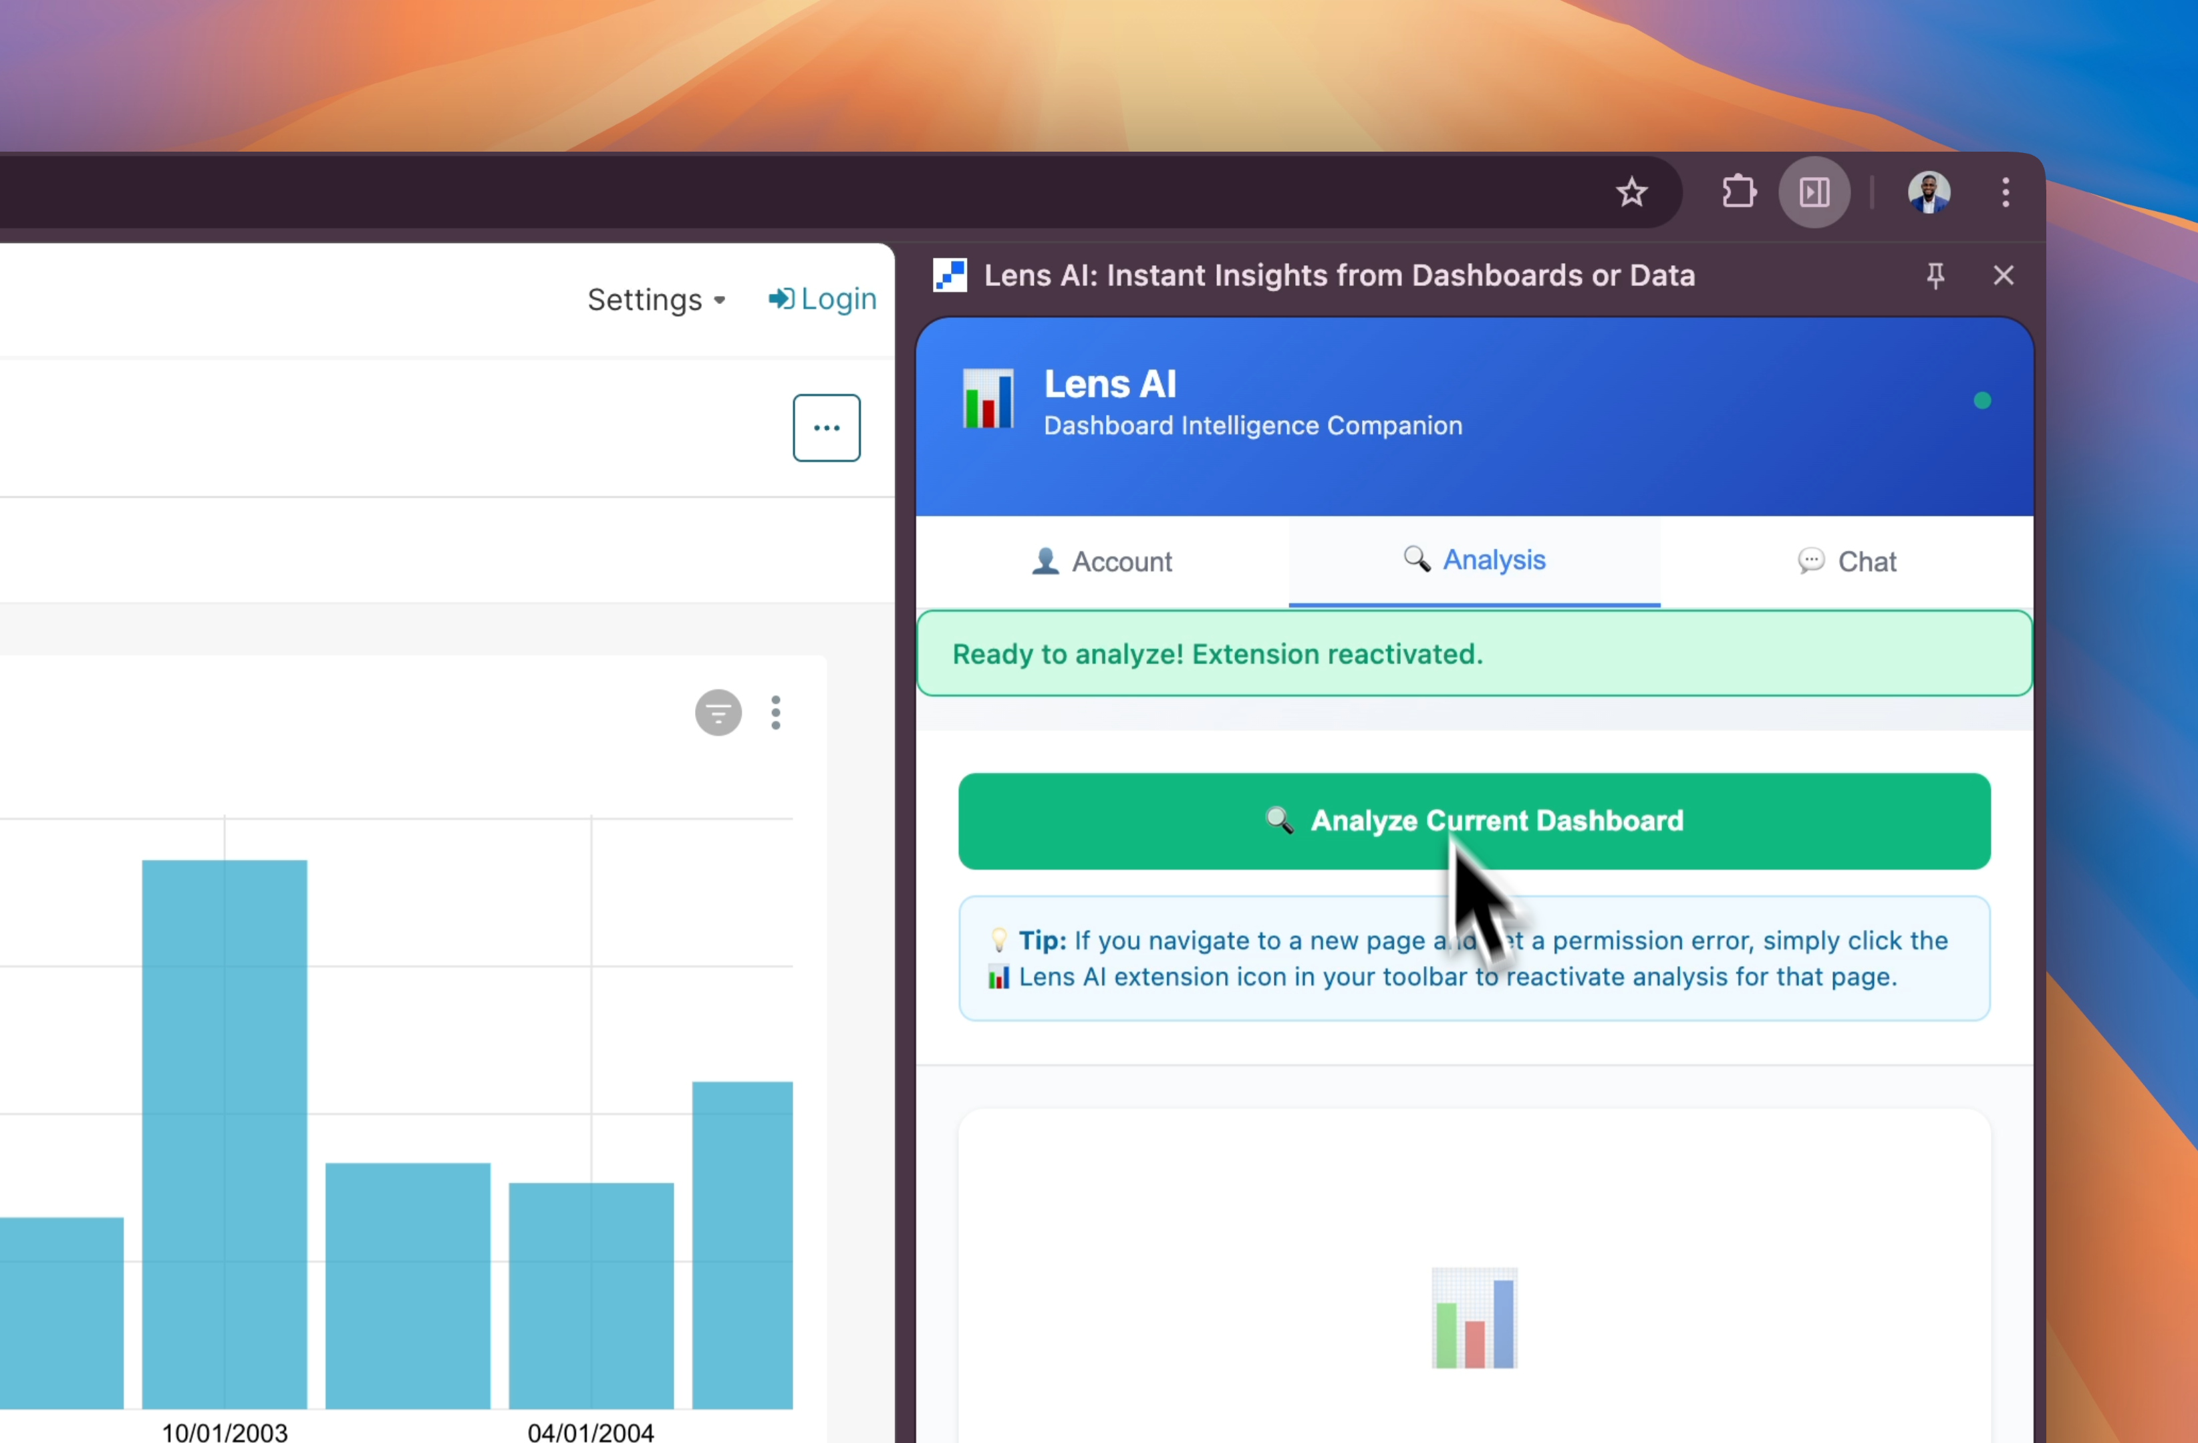Open the browser Extensions puzzle icon
The width and height of the screenshot is (2198, 1443).
coord(1738,192)
